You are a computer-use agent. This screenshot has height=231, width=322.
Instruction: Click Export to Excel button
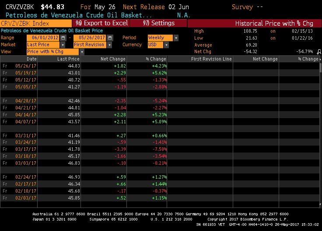click(x=101, y=23)
